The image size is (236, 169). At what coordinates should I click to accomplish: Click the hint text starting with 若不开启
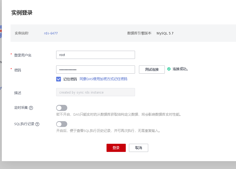(x=119, y=114)
